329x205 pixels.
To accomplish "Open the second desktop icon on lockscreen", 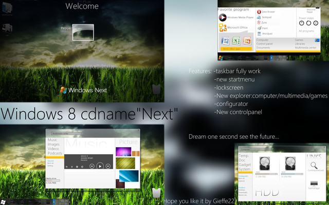I will point(7,29).
